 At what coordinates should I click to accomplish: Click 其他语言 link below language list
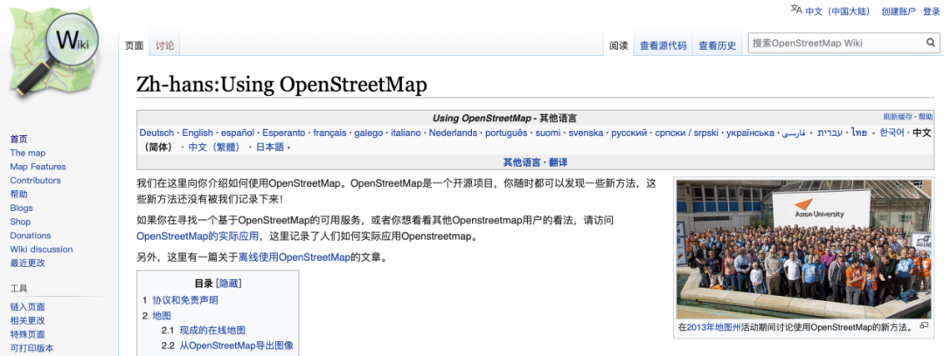[521, 162]
